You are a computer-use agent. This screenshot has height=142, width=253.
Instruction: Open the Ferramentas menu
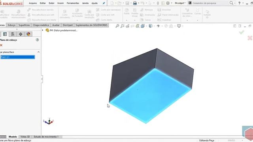tap(73, 3)
